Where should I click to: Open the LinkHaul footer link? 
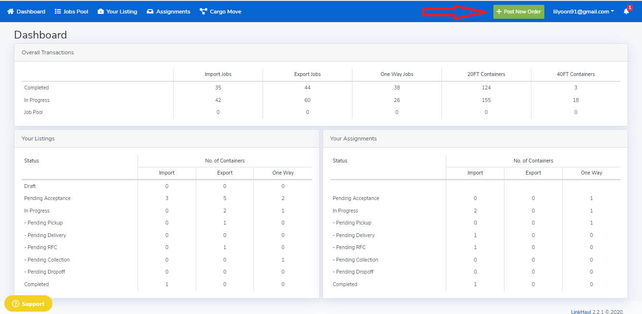click(x=580, y=312)
